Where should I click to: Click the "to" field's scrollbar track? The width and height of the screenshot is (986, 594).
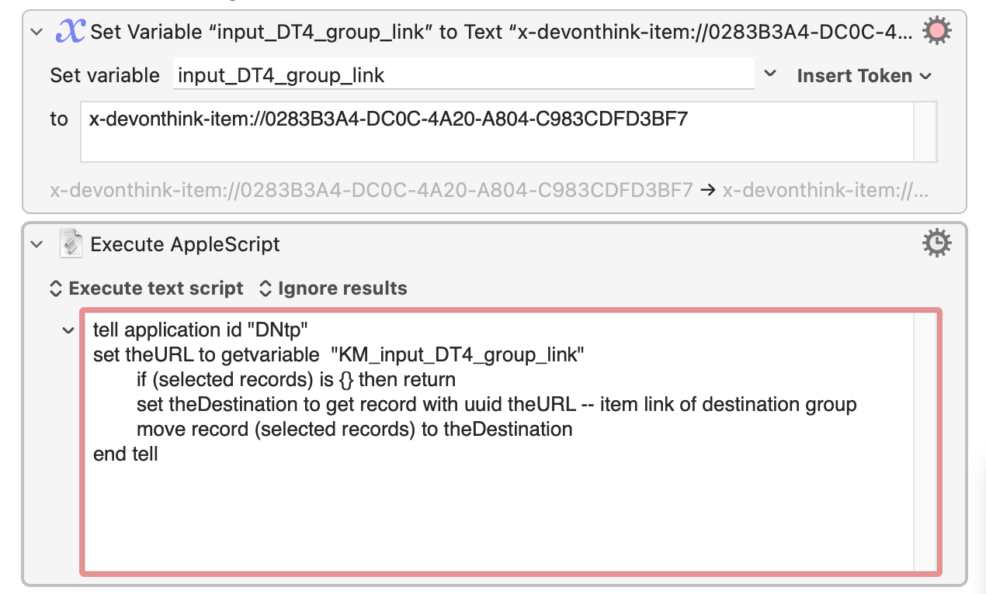pyautogui.click(x=925, y=132)
